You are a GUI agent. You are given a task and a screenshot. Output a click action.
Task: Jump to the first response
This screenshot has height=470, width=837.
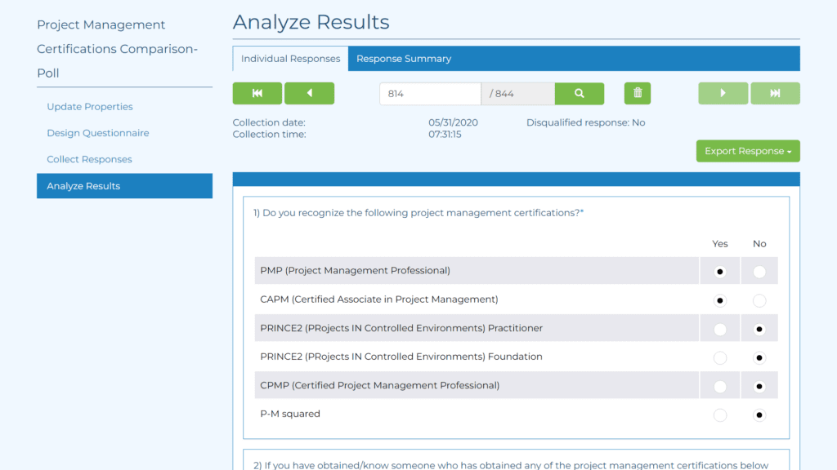(x=257, y=94)
